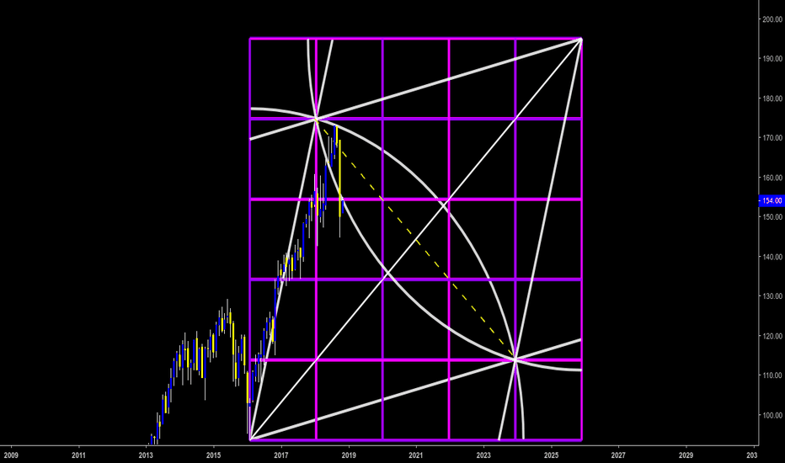Select the yellow dashed trend line
The image size is (785, 463).
415,239
